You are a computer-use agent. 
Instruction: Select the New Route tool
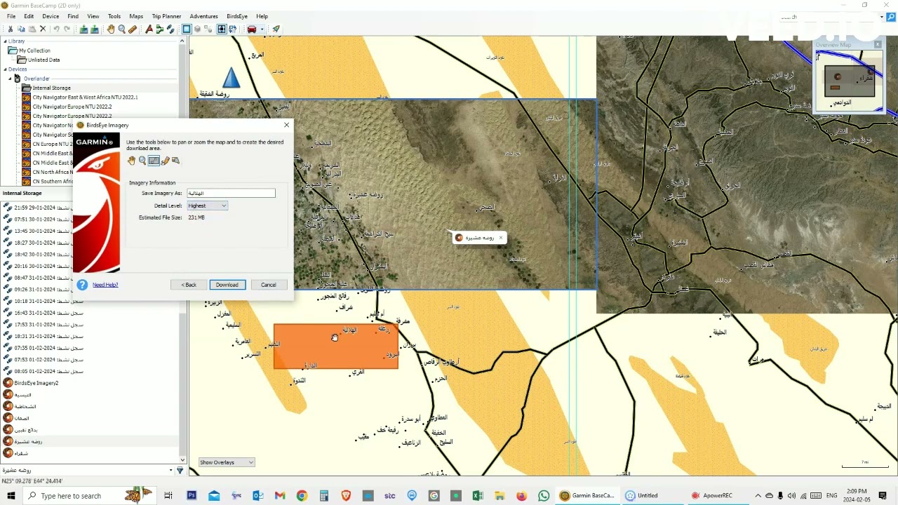tap(160, 29)
